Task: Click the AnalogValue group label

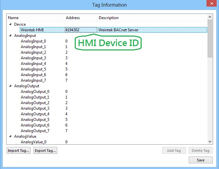Action: [25, 136]
